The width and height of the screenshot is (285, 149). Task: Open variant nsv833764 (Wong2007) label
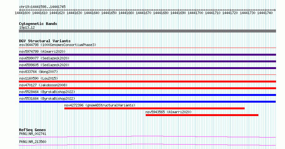click(38, 72)
